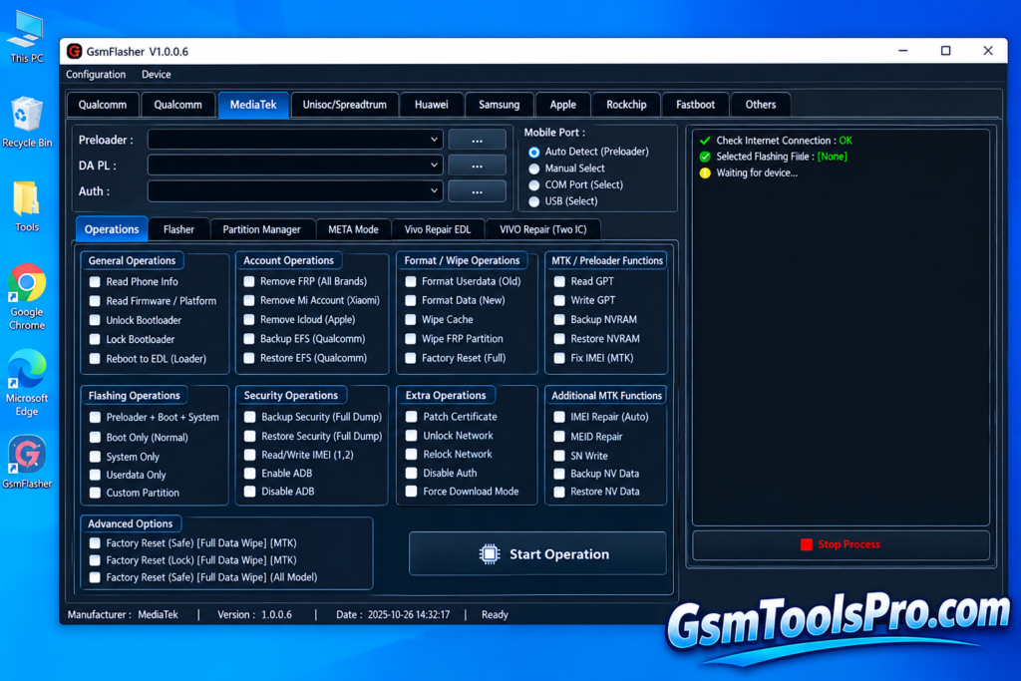This screenshot has width=1021, height=681.
Task: Open the Others tab
Action: click(x=760, y=105)
